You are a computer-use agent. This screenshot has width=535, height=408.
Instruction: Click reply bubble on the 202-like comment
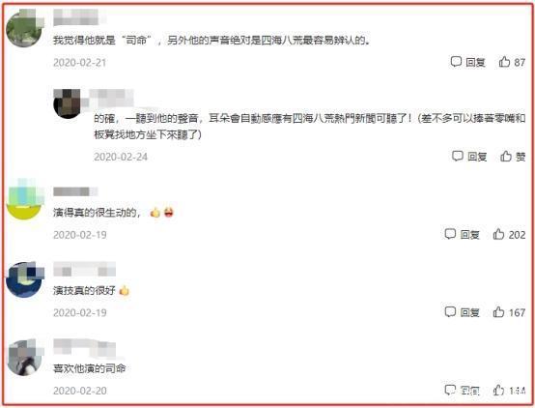pyautogui.click(x=450, y=234)
